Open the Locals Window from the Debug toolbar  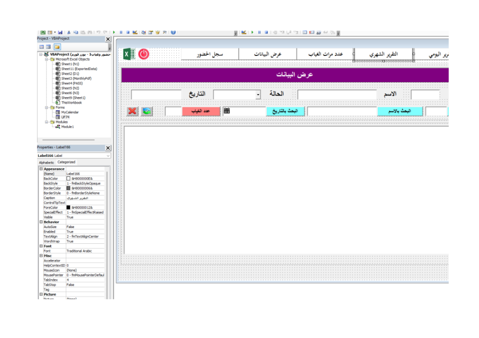(305, 33)
